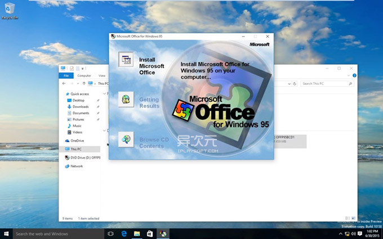Show hidden system tray icons
This screenshot has height=239, width=383.
tap(341, 234)
